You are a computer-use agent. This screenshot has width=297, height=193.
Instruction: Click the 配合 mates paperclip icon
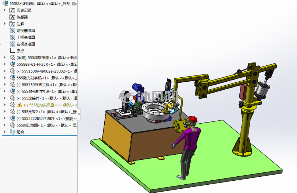click(x=12, y=132)
